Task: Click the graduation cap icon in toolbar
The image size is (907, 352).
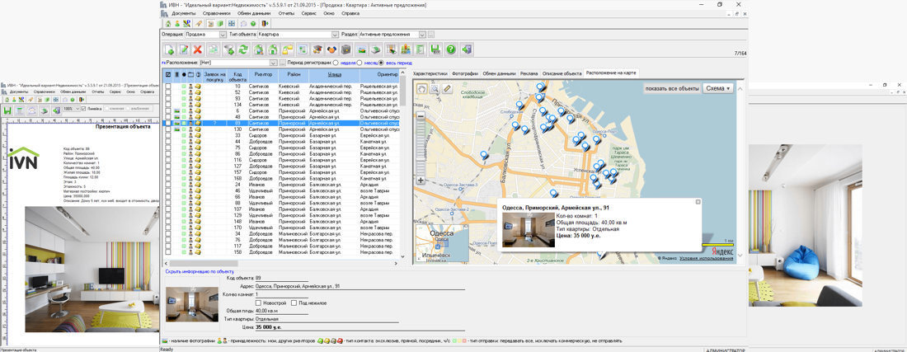Action: pos(317,49)
